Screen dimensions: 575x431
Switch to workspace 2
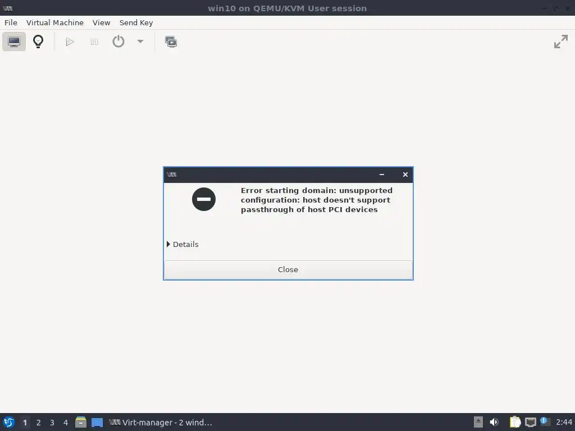pyautogui.click(x=39, y=423)
